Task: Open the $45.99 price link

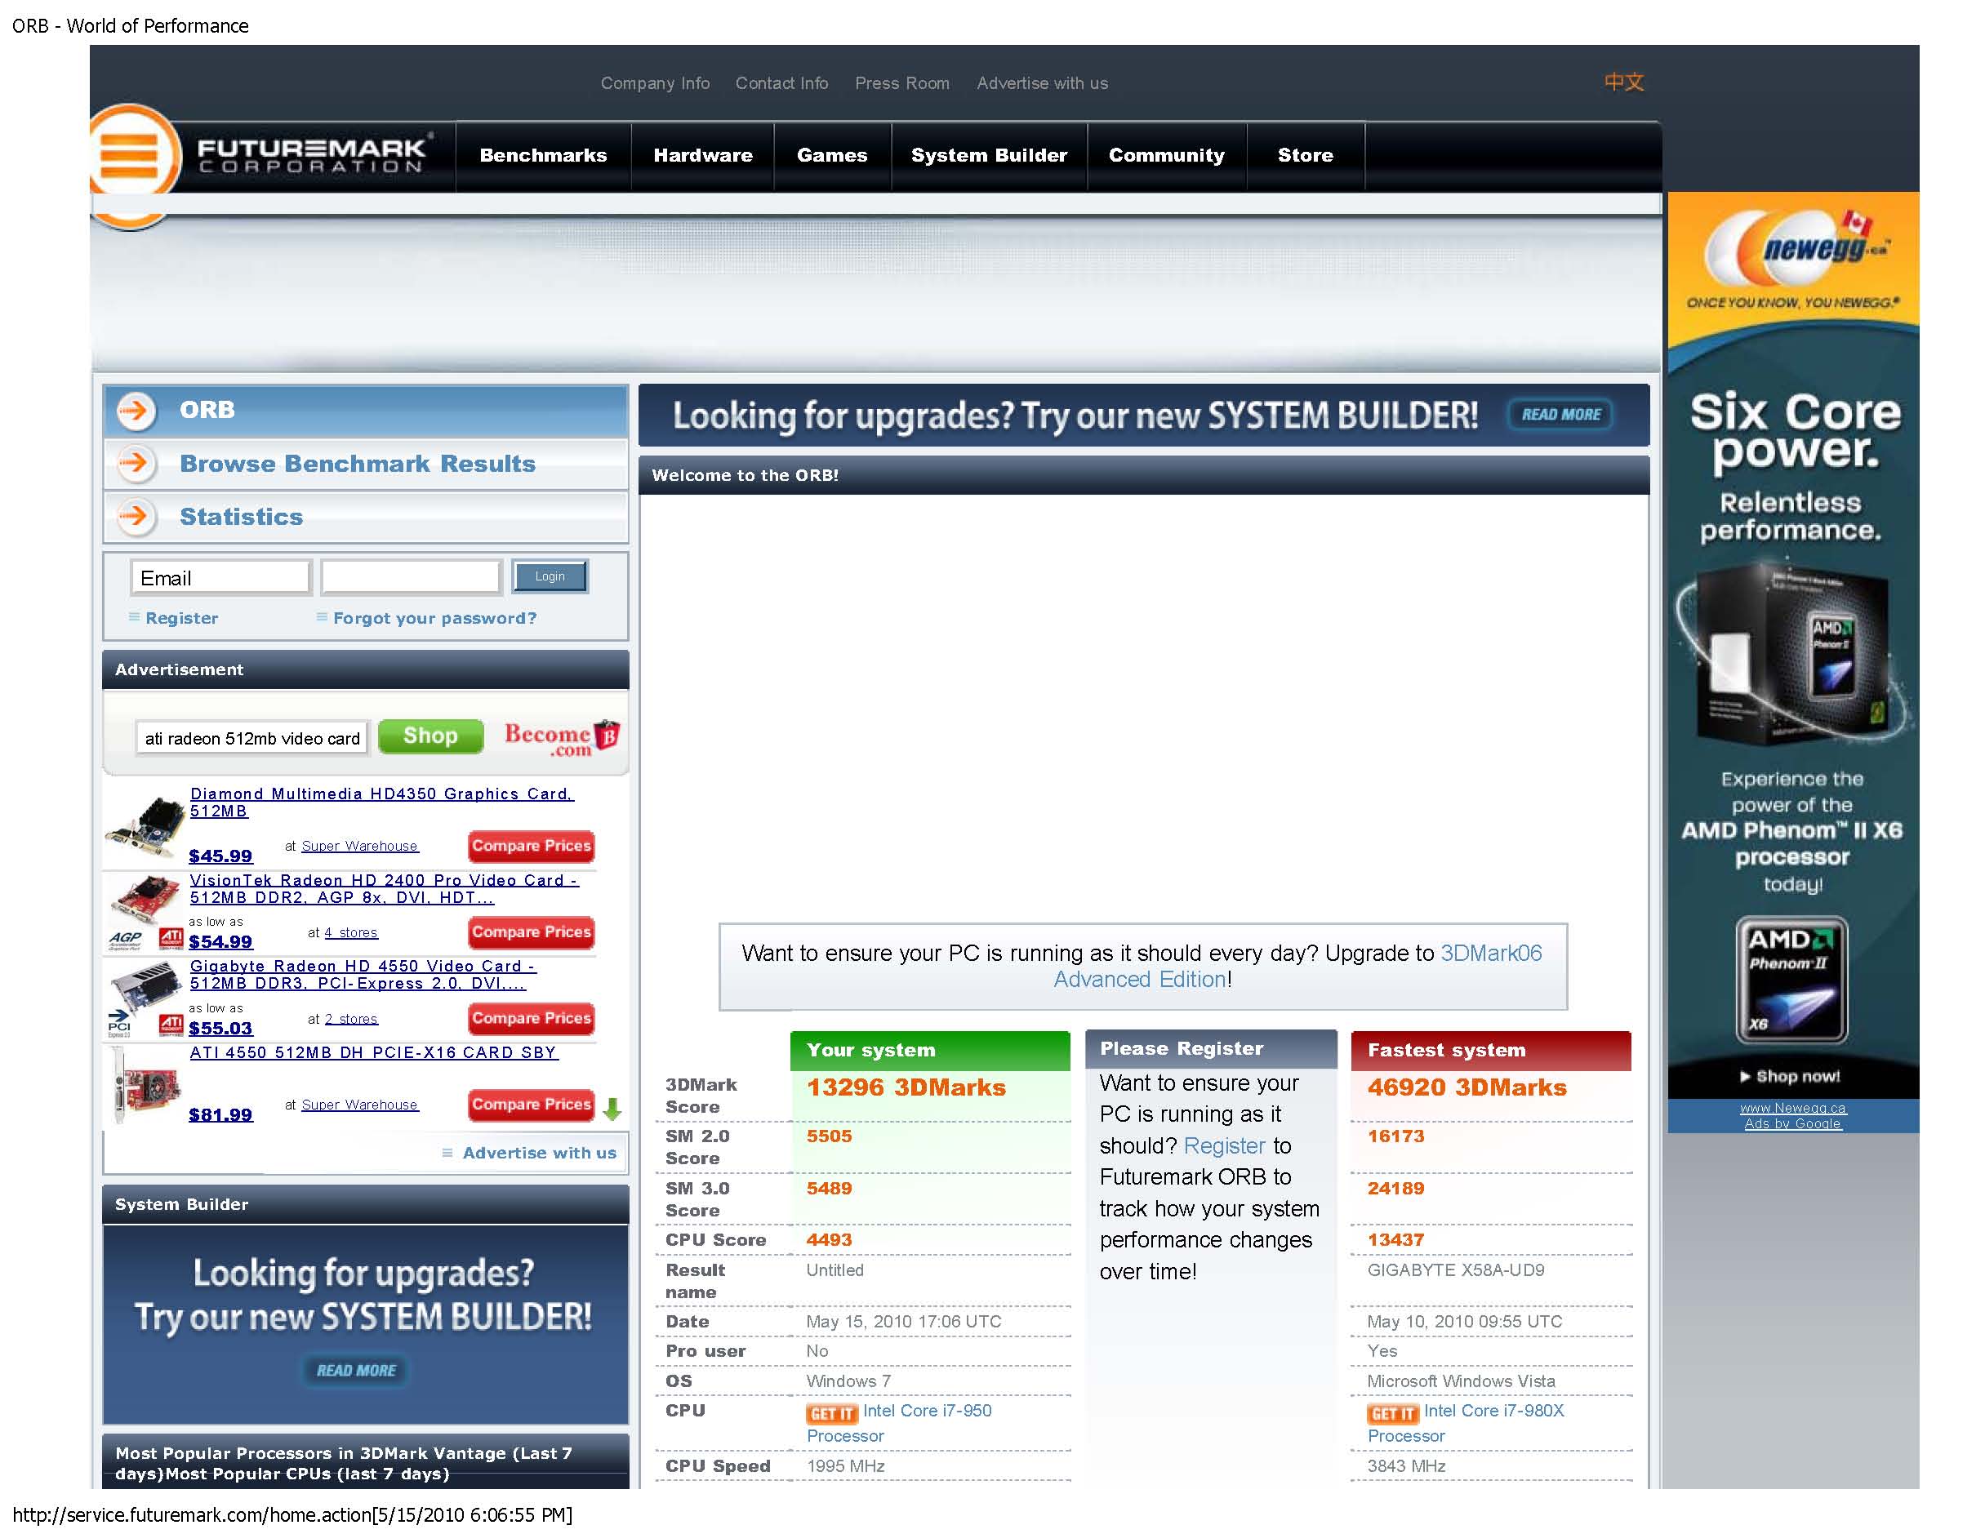Action: [x=220, y=856]
